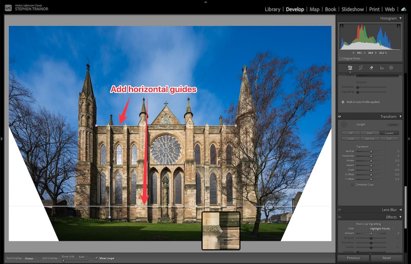Viewport: 411px width, 264px height.
Task: Click the Transform Scale slider
Action: pyautogui.click(x=371, y=170)
